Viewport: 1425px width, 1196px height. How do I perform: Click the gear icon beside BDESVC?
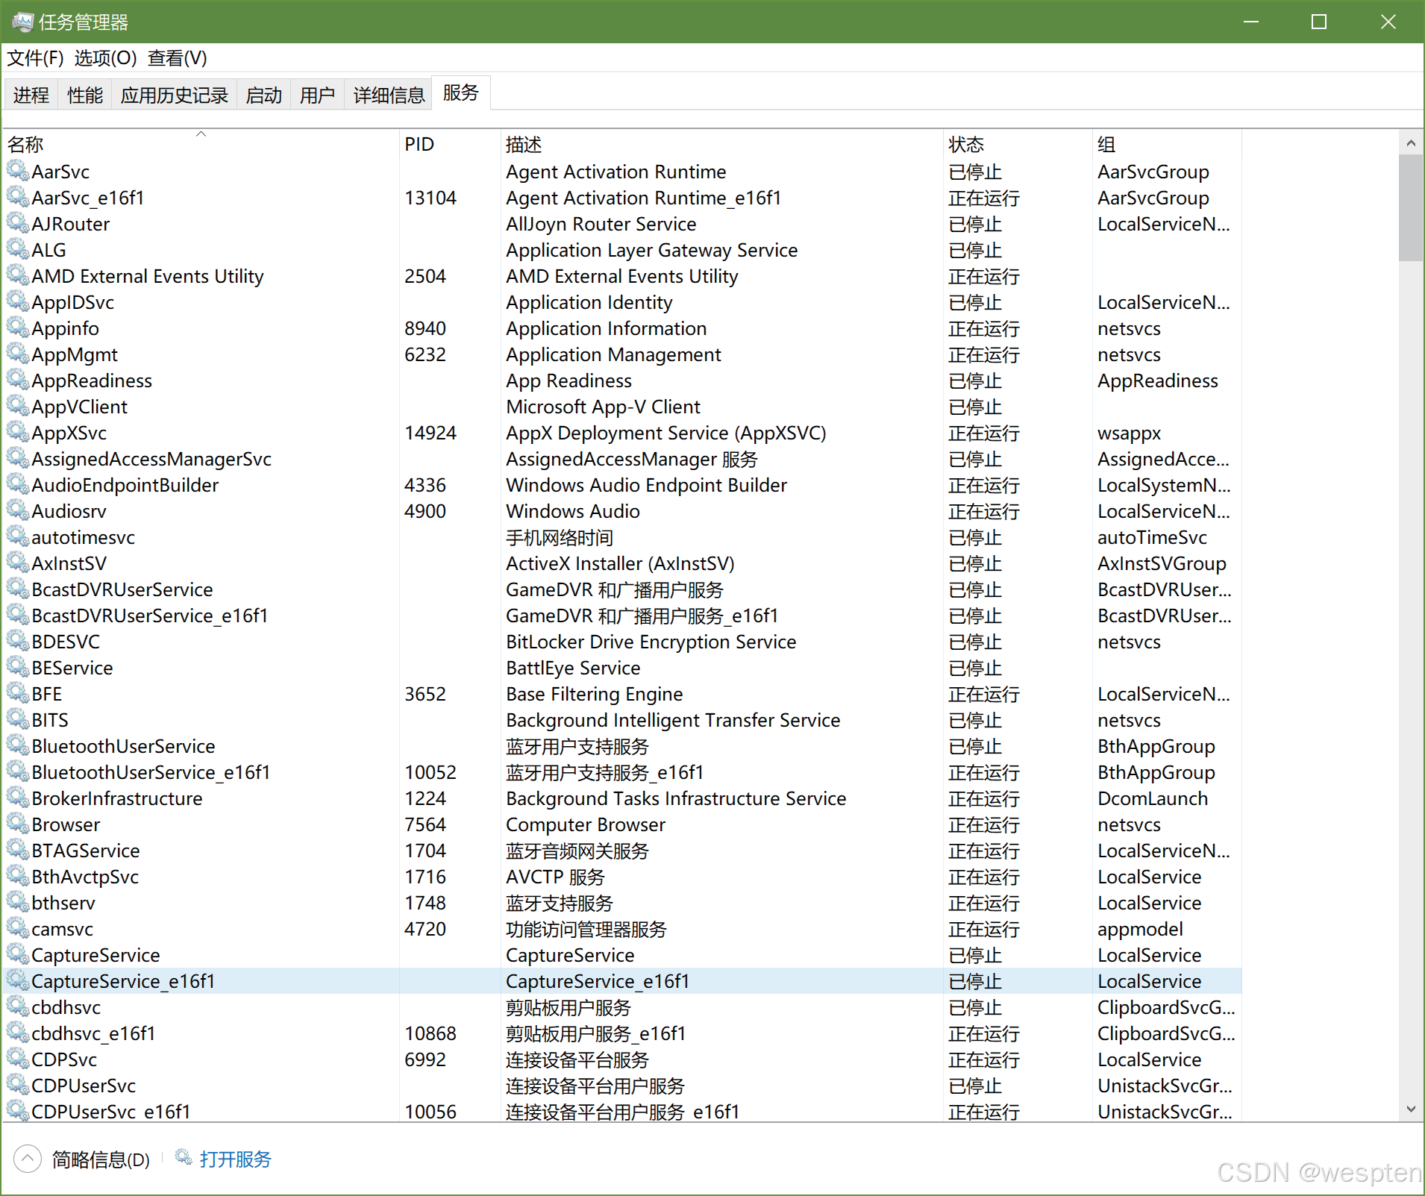click(18, 641)
